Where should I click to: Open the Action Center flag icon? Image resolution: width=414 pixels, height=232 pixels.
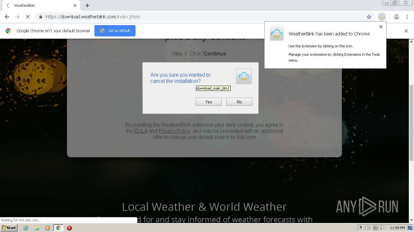tap(383, 228)
